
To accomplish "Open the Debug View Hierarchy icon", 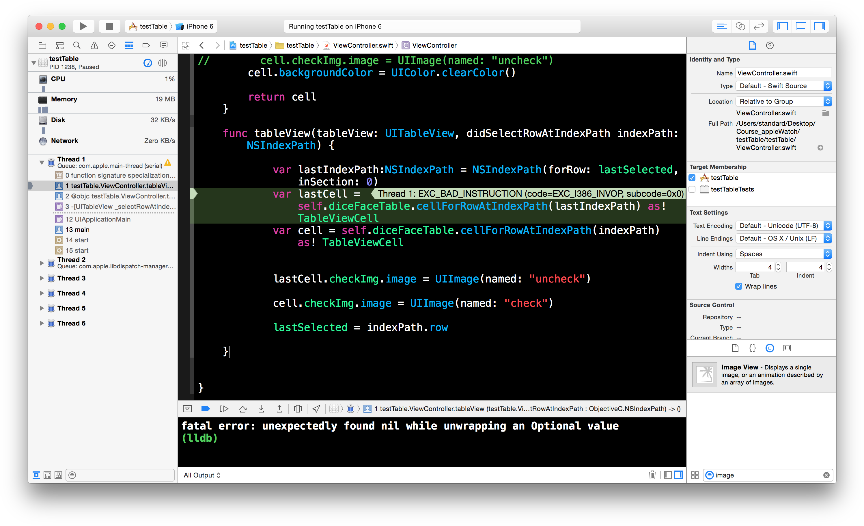I will coord(298,409).
